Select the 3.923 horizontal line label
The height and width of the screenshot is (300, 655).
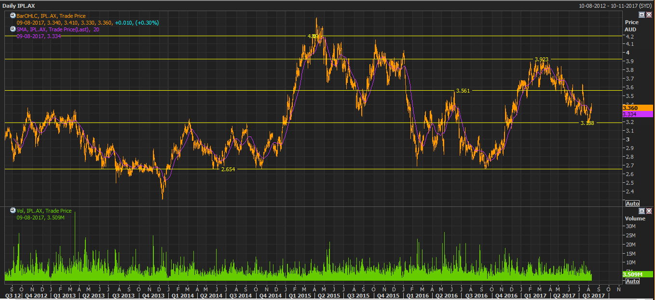542,59
